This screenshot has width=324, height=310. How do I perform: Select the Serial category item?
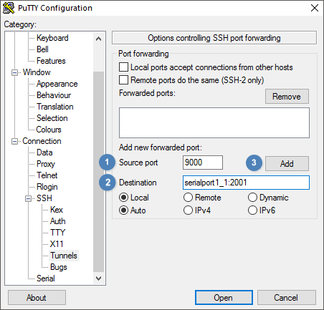(46, 278)
